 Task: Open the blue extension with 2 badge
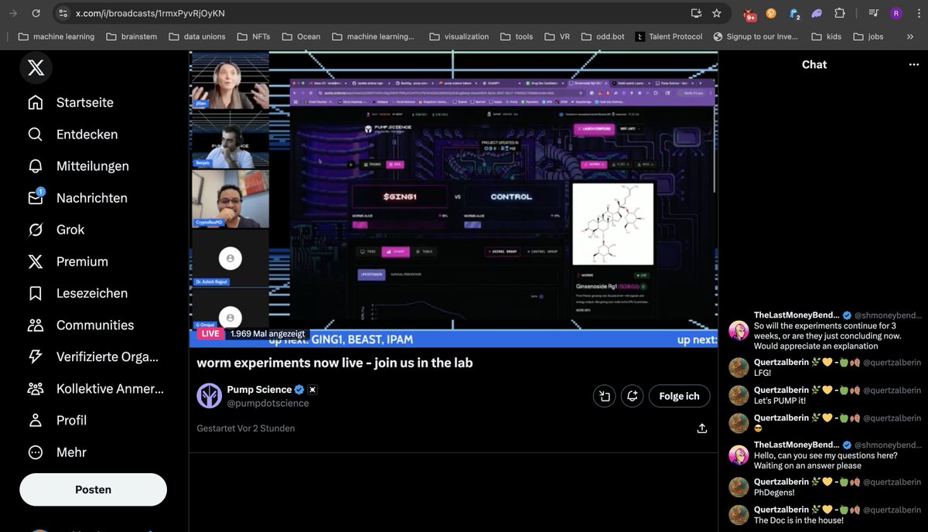794,13
